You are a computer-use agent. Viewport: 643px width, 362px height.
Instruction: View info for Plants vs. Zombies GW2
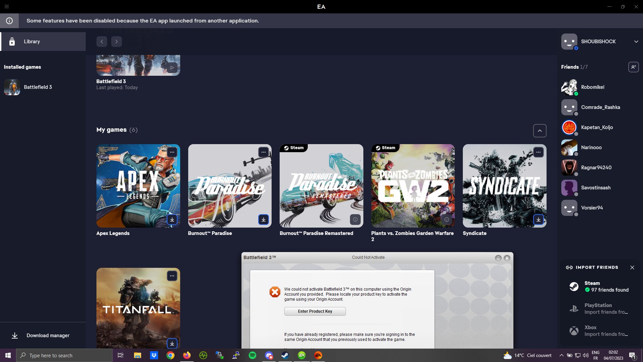click(x=447, y=220)
